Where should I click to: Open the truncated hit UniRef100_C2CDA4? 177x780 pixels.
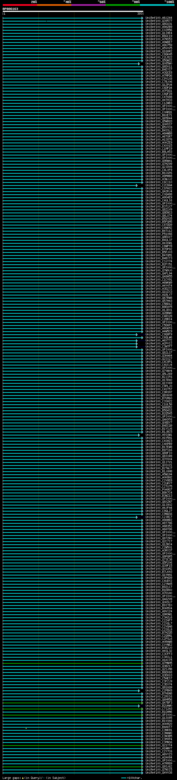pyautogui.click(x=159, y=185)
